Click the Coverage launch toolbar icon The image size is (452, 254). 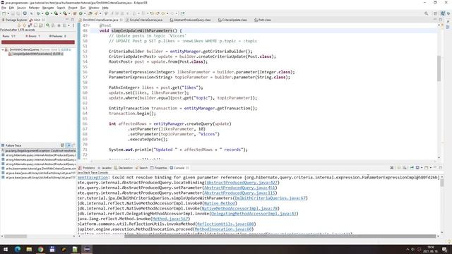click(56, 13)
